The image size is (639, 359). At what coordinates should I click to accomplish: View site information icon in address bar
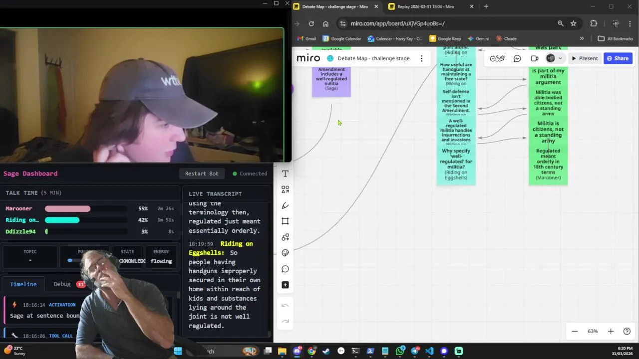pos(342,23)
